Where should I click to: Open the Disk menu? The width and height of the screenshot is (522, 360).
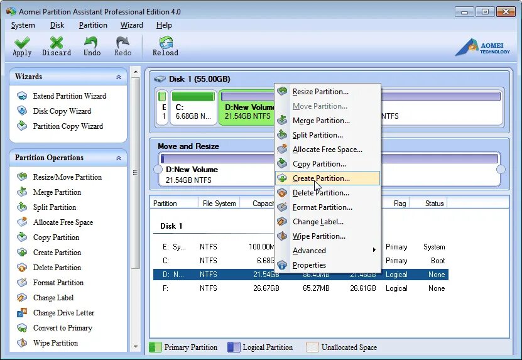click(x=57, y=25)
